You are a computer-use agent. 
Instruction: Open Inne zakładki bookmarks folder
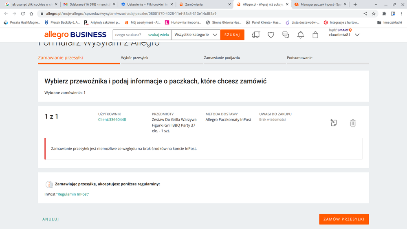point(389,22)
